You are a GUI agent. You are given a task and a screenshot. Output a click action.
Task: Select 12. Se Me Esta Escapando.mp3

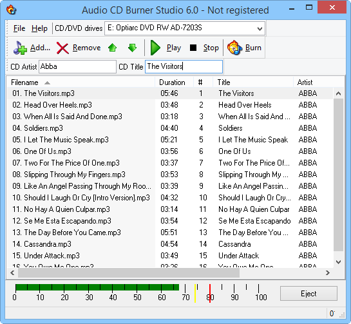pyautogui.click(x=170, y=221)
